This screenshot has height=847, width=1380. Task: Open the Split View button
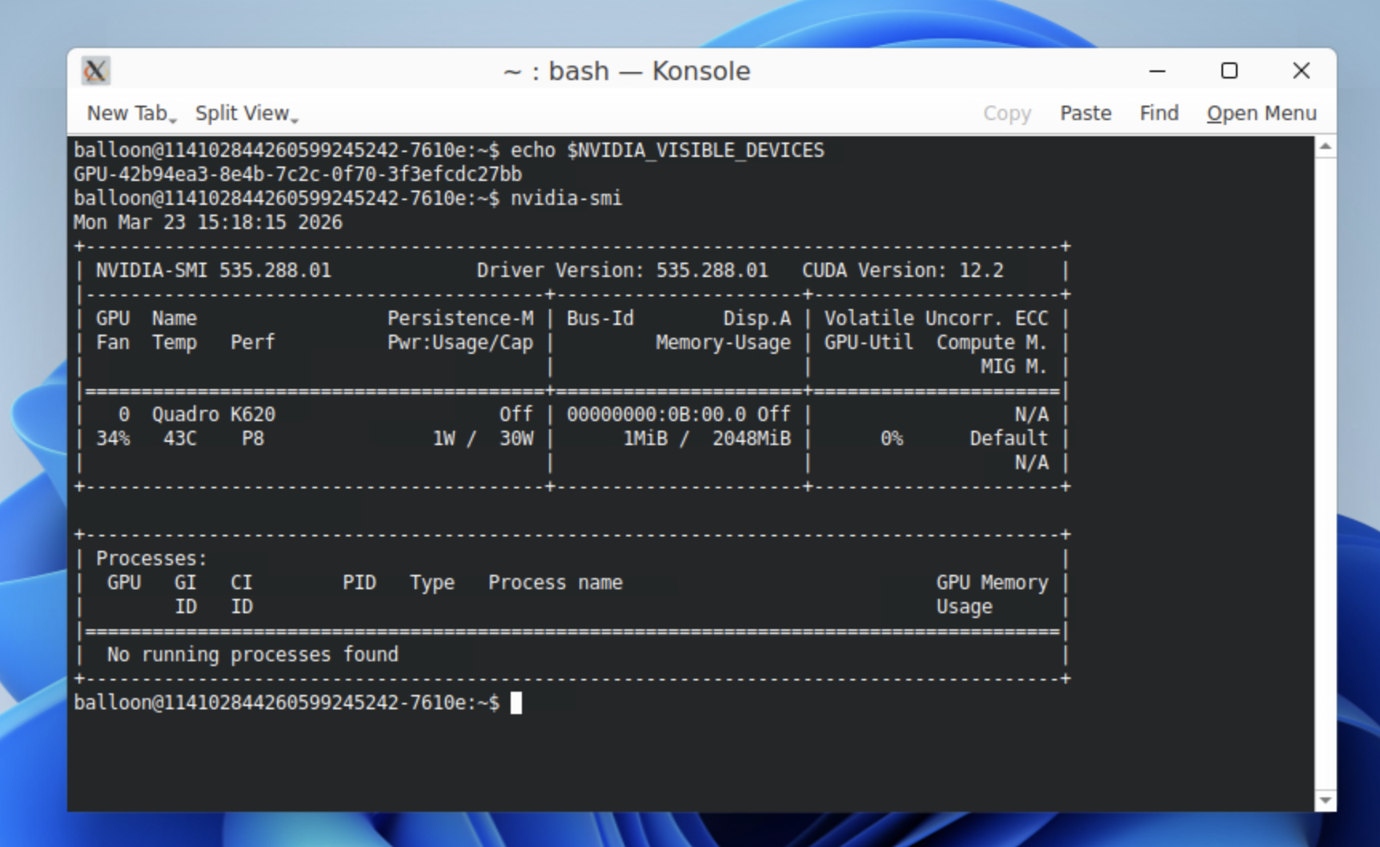(242, 114)
